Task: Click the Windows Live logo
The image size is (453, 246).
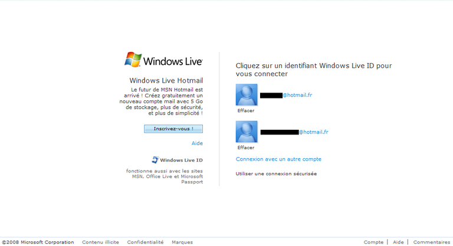Action: coord(163,60)
